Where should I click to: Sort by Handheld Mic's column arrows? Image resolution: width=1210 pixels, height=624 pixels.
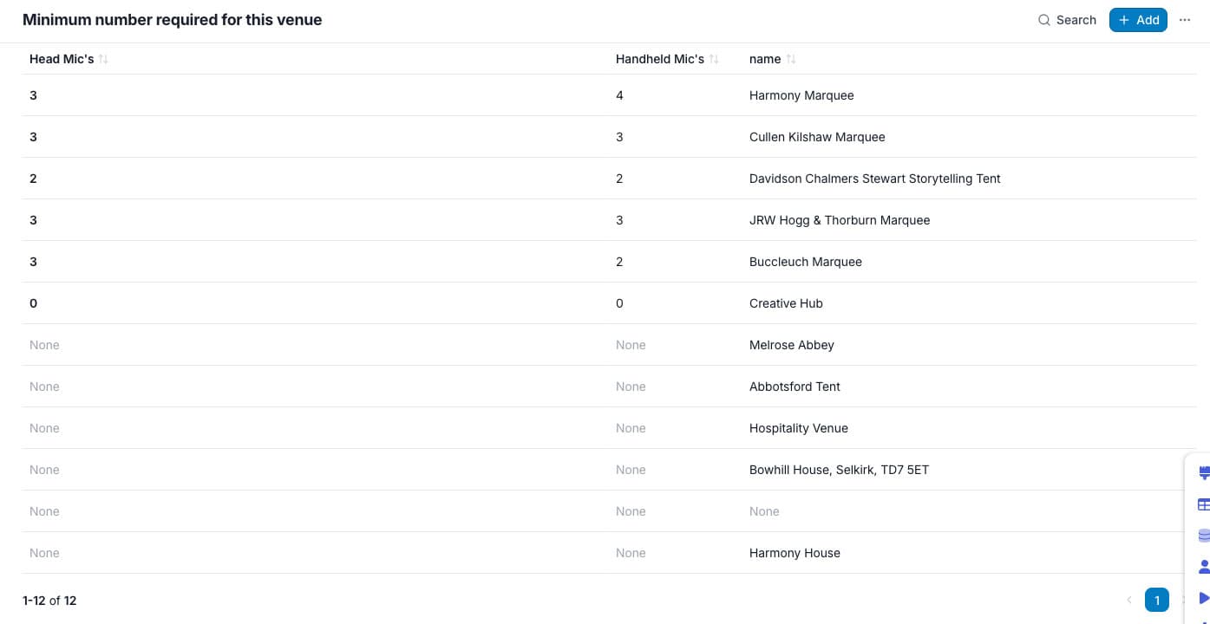714,59
